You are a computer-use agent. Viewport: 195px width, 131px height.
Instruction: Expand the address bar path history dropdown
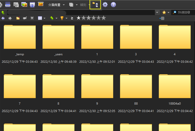pyautogui.click(x=157, y=12)
